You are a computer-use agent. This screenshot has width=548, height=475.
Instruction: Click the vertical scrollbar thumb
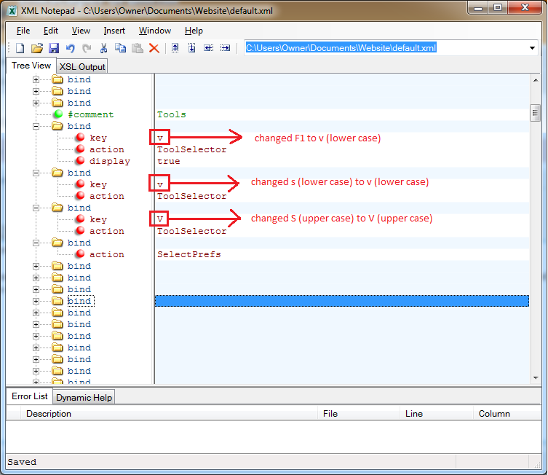[536, 113]
